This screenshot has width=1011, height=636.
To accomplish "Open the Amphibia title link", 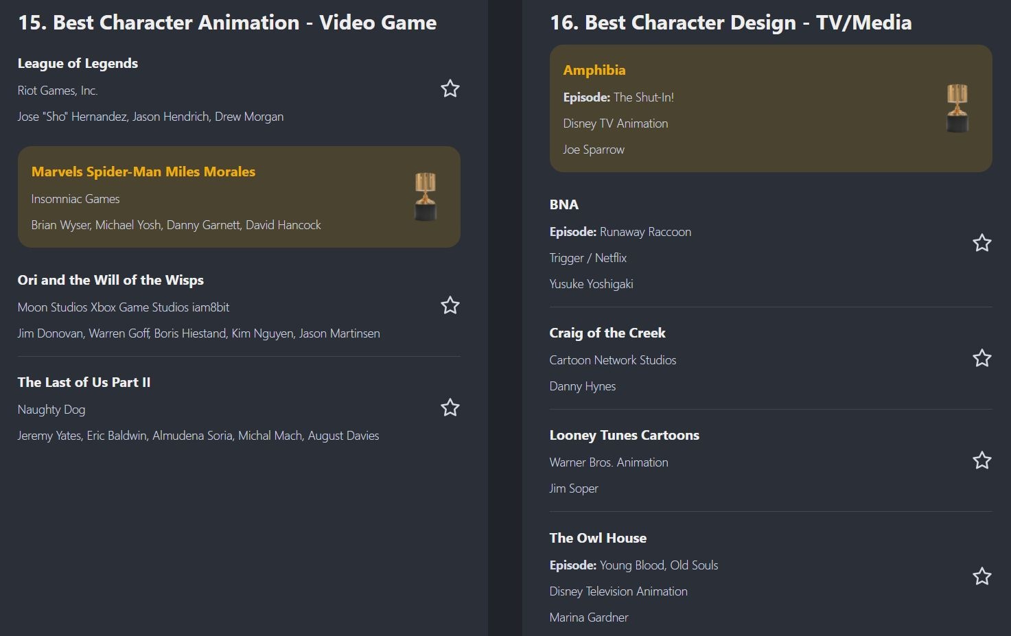I will pyautogui.click(x=594, y=70).
